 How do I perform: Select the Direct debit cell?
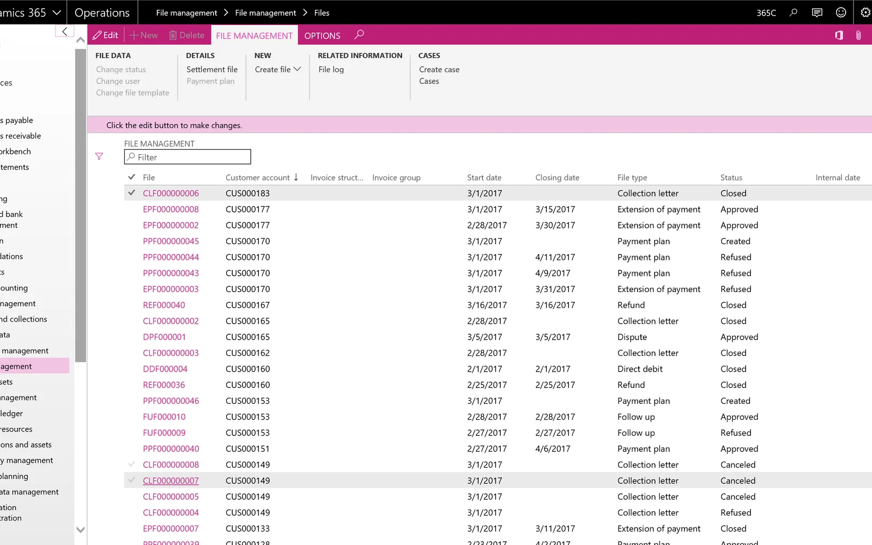pos(640,369)
